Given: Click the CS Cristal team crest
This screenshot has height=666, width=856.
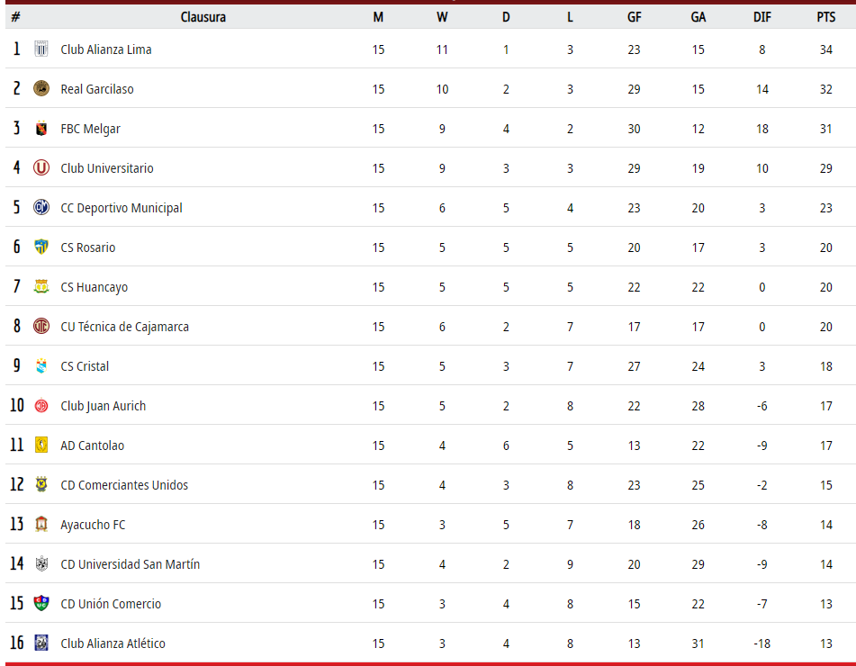Looking at the screenshot, I should tap(41, 365).
